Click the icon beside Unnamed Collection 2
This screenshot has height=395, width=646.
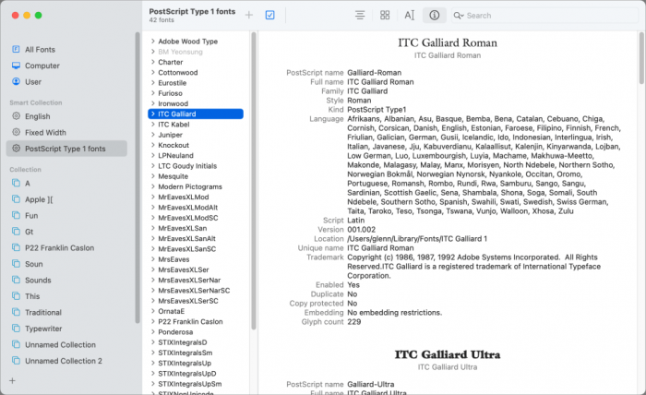(x=16, y=361)
